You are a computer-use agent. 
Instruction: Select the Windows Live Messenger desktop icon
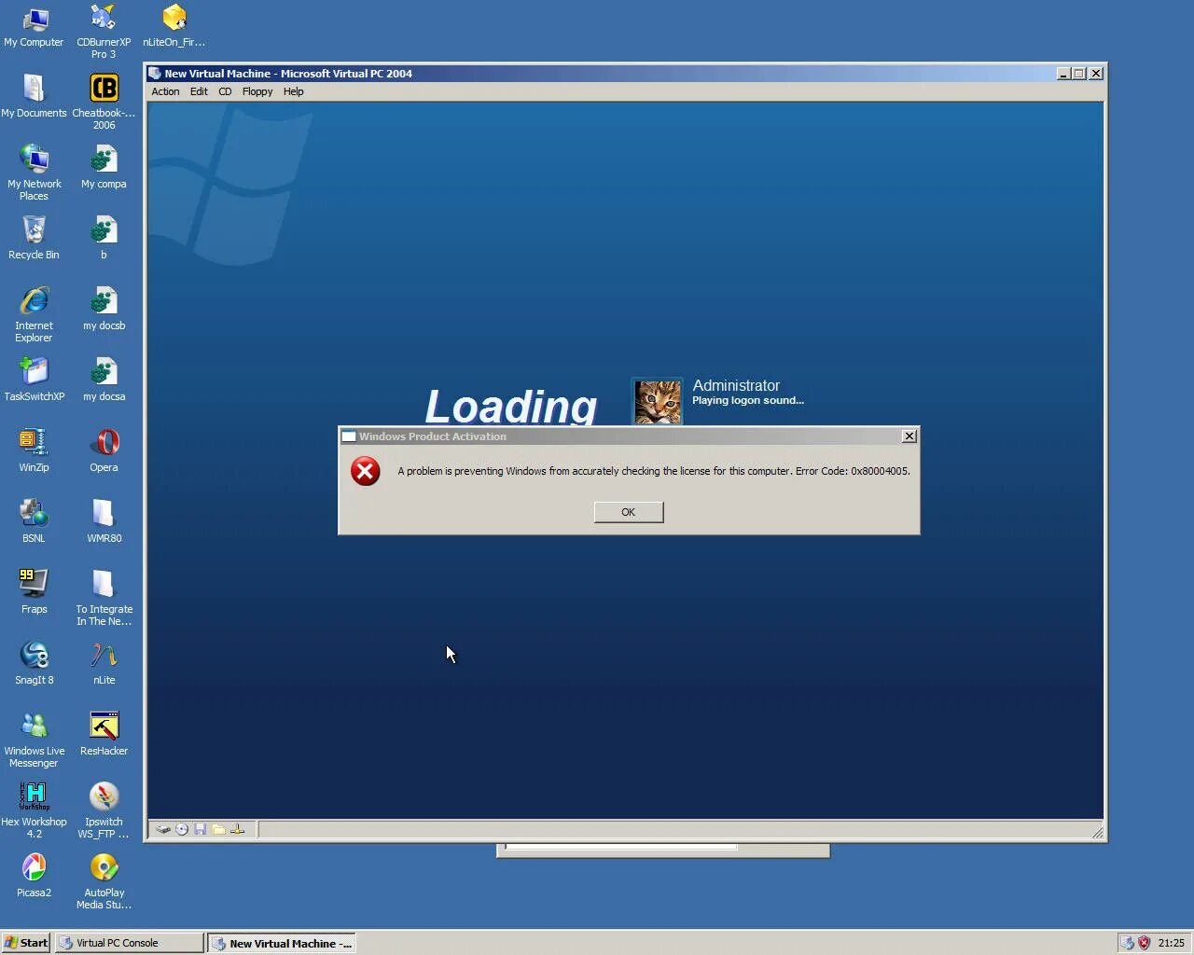click(x=34, y=740)
